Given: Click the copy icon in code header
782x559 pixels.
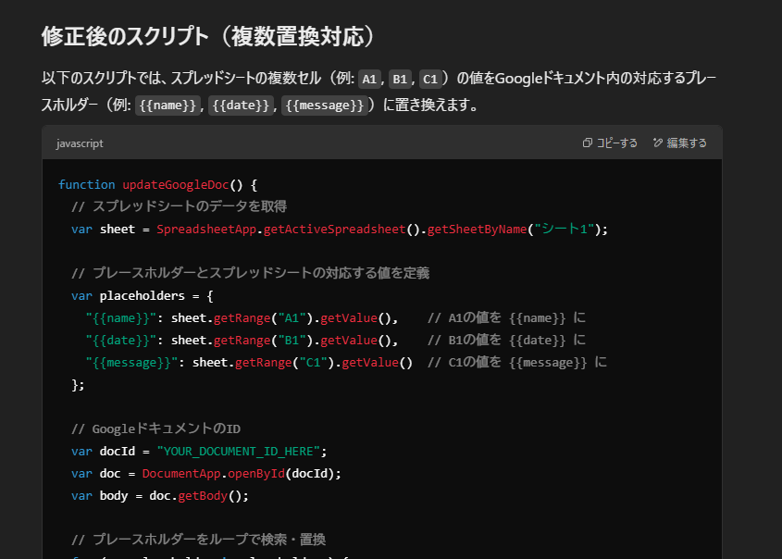Looking at the screenshot, I should click(588, 143).
